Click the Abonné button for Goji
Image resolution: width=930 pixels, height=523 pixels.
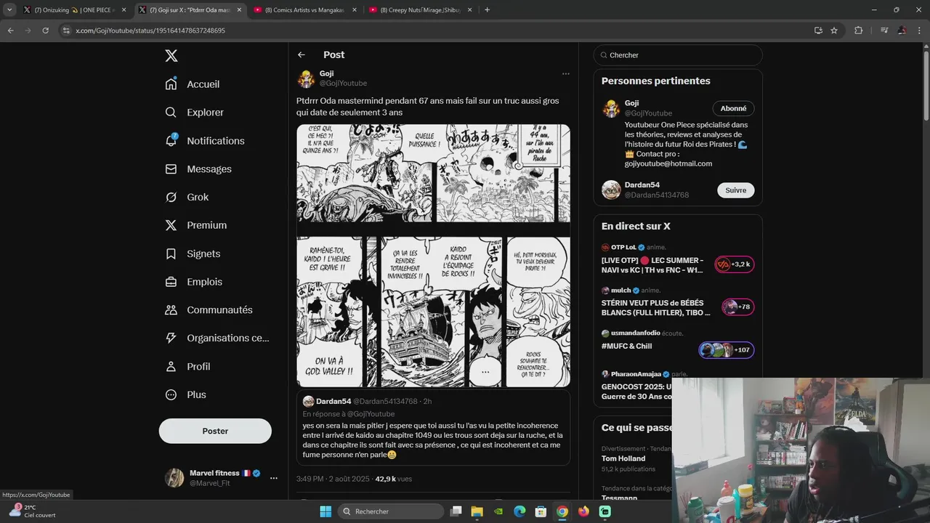(733, 108)
